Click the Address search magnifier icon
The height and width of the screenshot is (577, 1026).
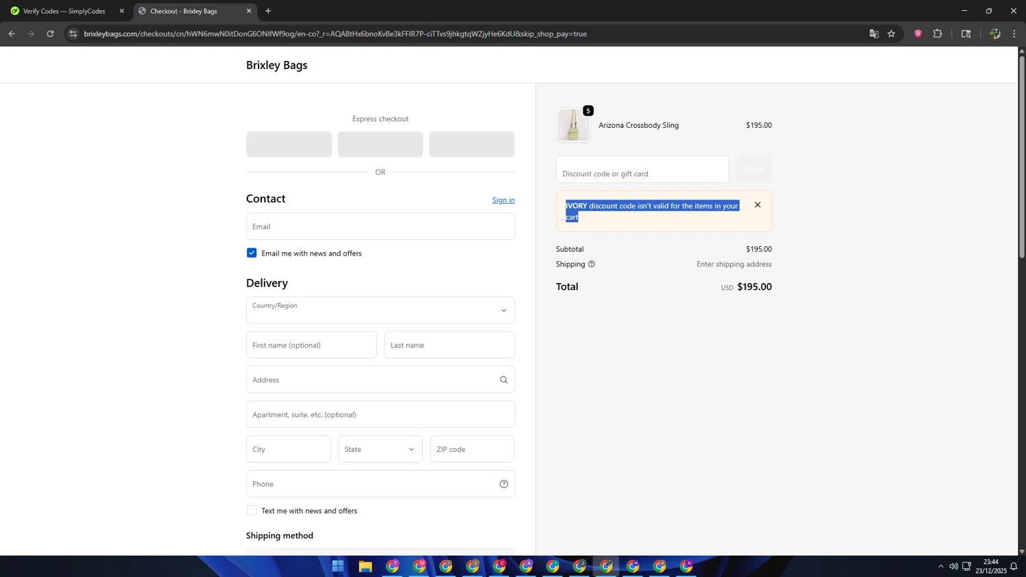(x=503, y=380)
